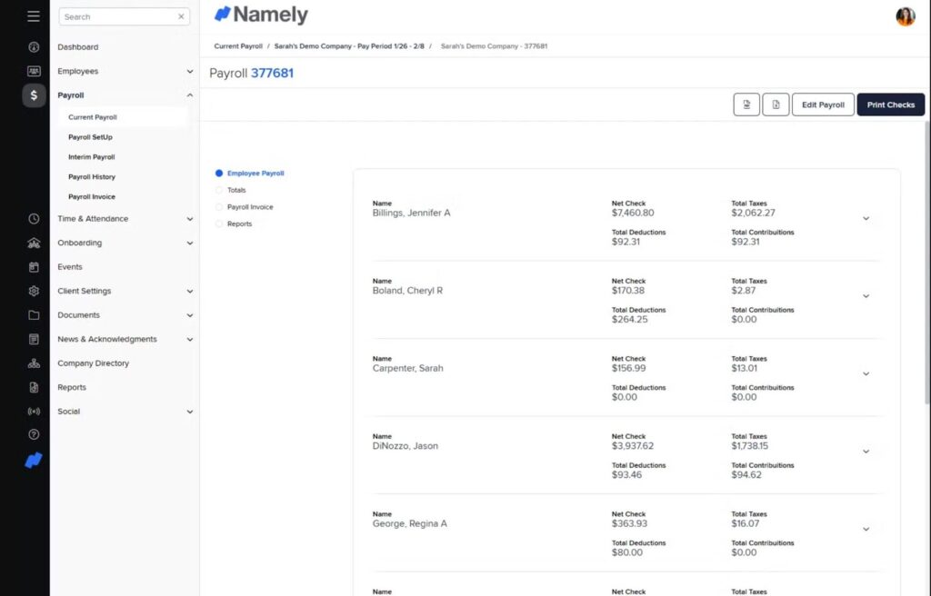
Task: Click the Reports document icon in rail
Action: [x=34, y=387]
